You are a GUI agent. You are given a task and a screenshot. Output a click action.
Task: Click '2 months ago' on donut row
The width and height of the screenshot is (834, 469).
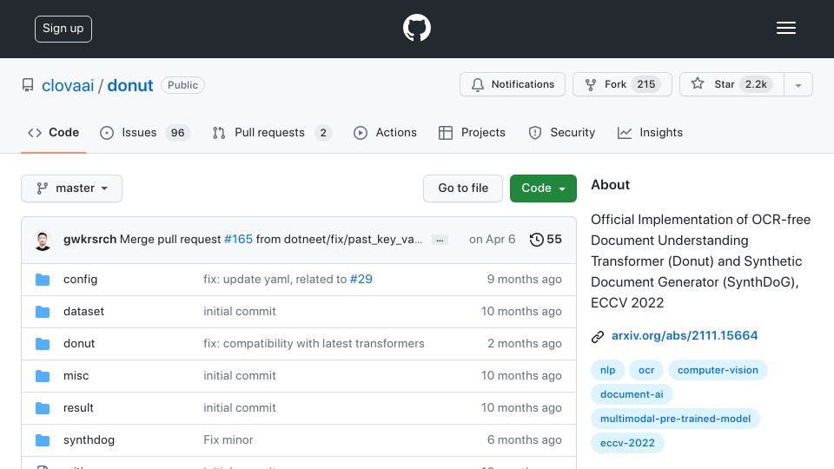pos(525,344)
